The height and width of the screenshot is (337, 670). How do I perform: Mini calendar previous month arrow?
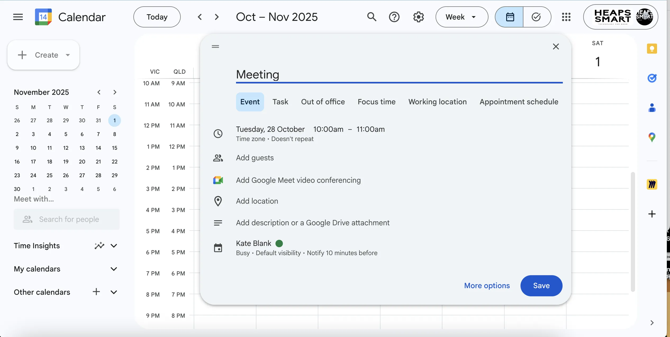tap(99, 92)
